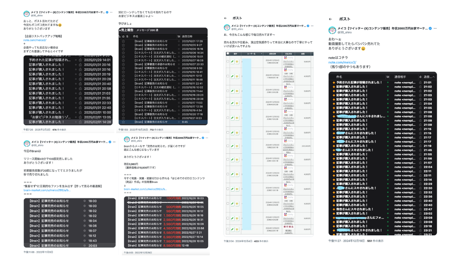473x266 pixels.
Task: Click yen icon for 220,000円 payment row
Action: click(x=238, y=146)
